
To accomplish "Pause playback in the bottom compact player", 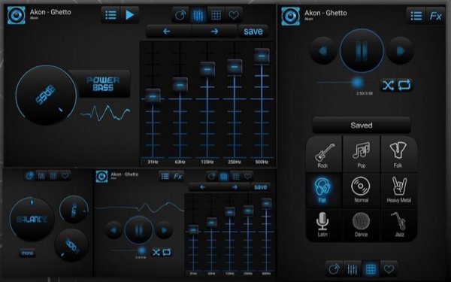I will tap(138, 230).
